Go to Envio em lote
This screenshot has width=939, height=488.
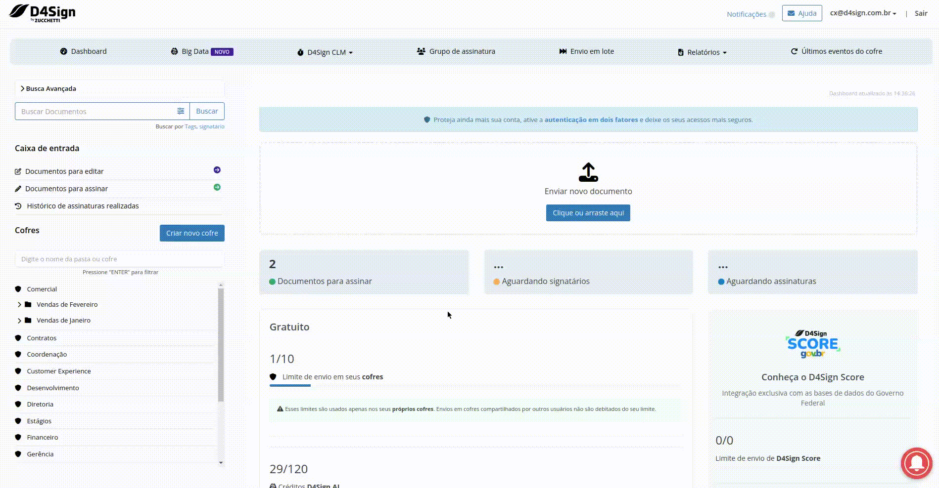pyautogui.click(x=587, y=51)
